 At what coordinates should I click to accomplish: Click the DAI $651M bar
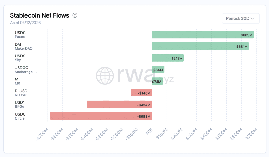(200, 46)
